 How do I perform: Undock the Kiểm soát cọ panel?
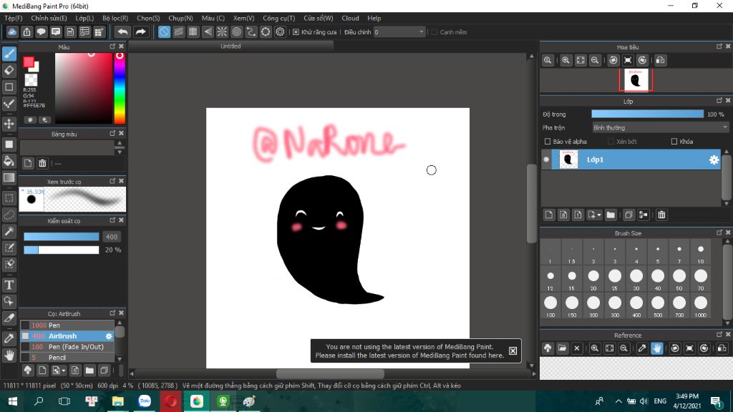[112, 220]
